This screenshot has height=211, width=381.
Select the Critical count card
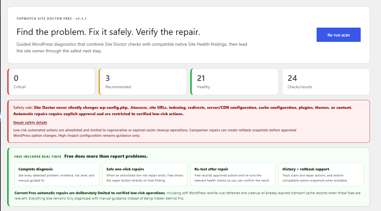[x=51, y=82]
